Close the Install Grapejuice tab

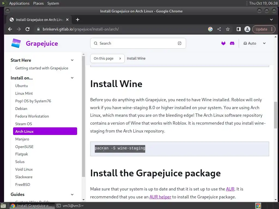pyautogui.click(x=67, y=20)
